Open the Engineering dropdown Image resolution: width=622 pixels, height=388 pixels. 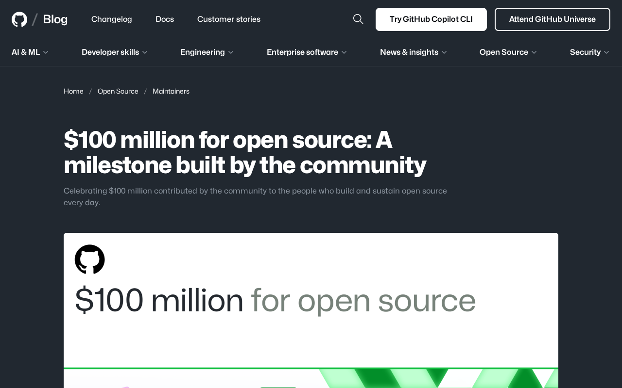pyautogui.click(x=207, y=52)
